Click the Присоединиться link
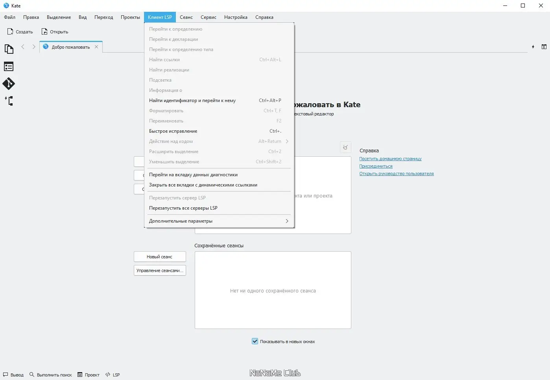 click(x=376, y=166)
